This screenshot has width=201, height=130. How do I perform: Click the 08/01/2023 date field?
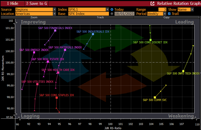click(x=124, y=14)
